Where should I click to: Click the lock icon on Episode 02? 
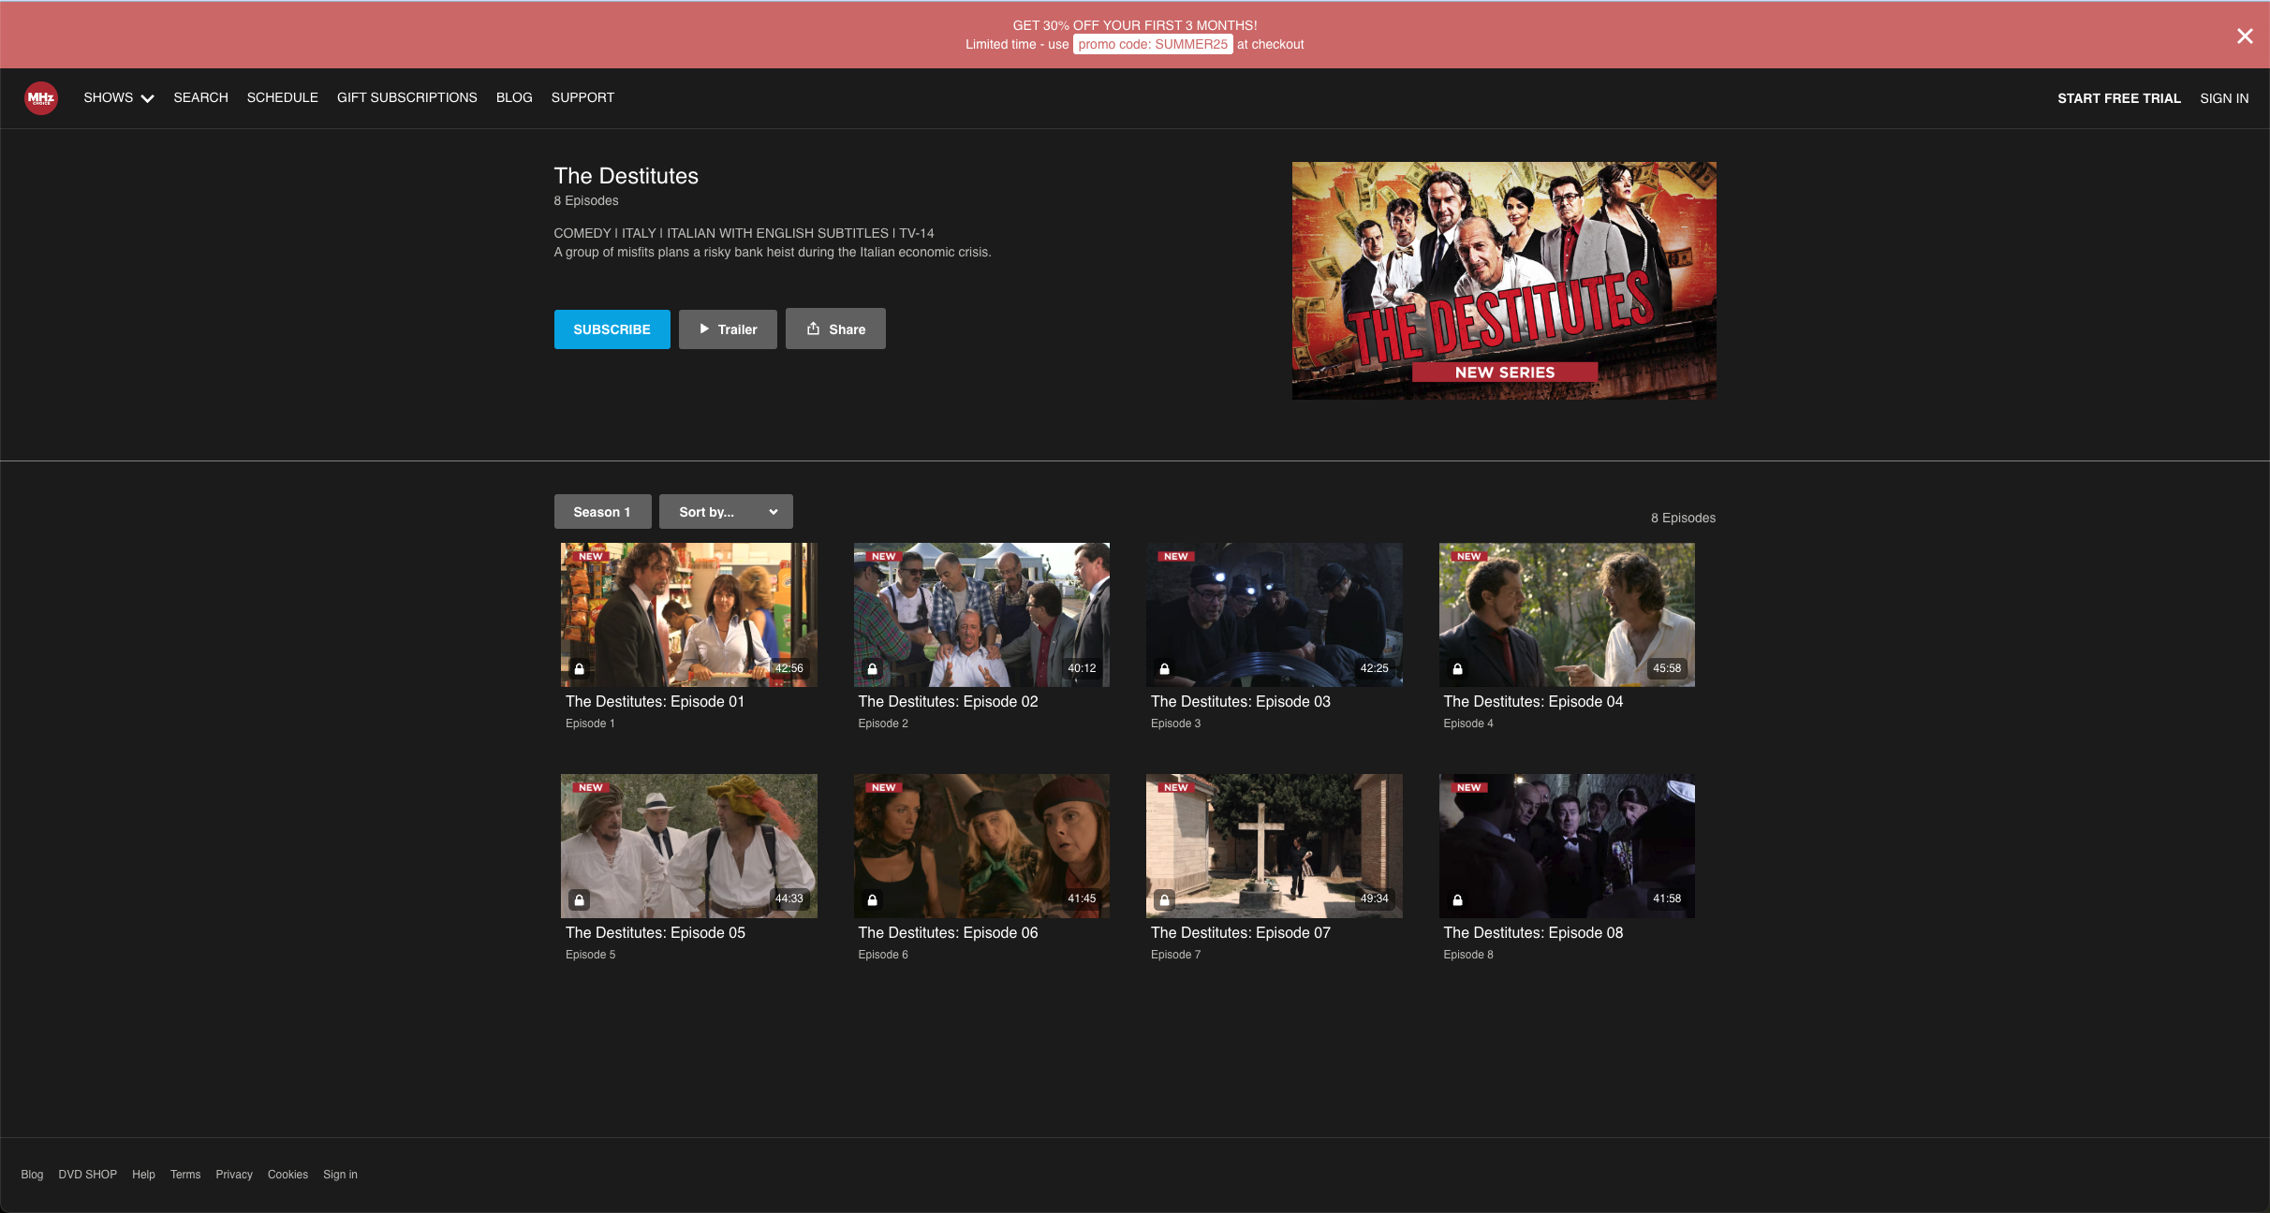(x=872, y=668)
